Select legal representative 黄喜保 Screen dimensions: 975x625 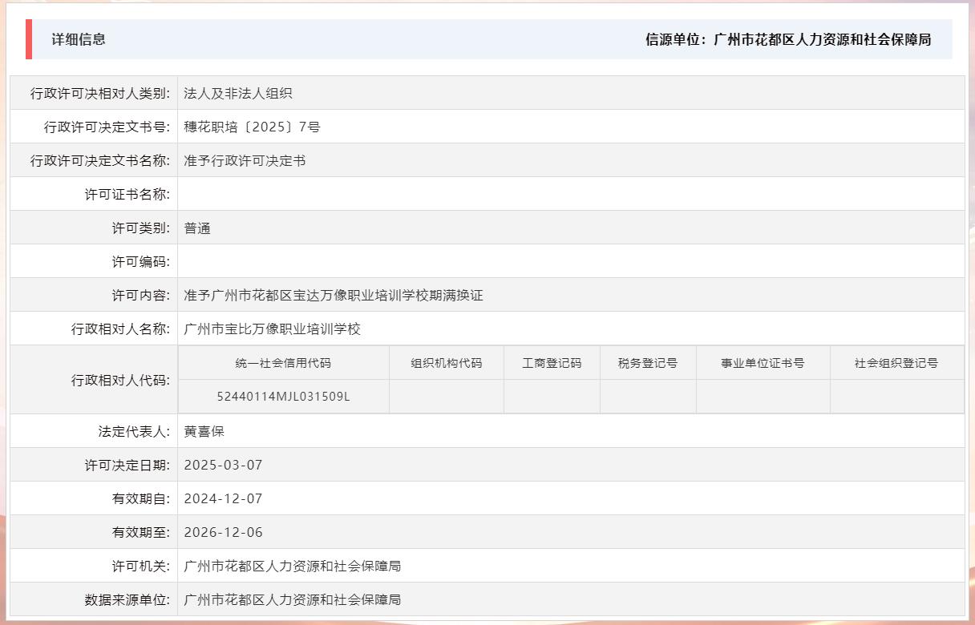tap(203, 430)
